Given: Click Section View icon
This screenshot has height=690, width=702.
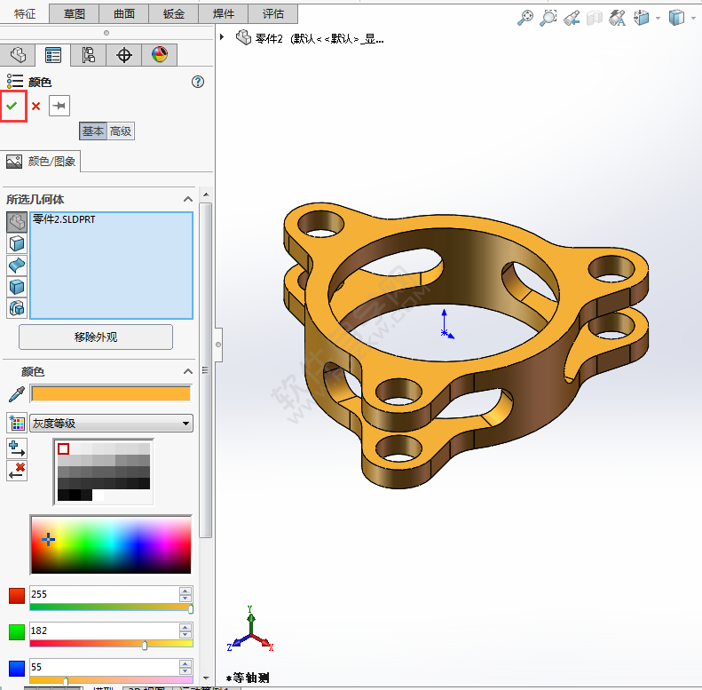Looking at the screenshot, I should [595, 18].
